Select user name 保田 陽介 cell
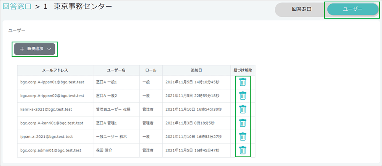The height and width of the screenshot is (166, 382). 106,150
